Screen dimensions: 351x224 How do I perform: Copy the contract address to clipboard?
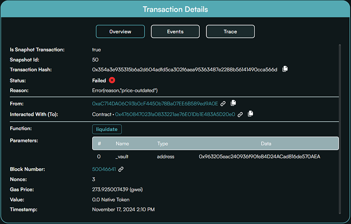pos(251,114)
